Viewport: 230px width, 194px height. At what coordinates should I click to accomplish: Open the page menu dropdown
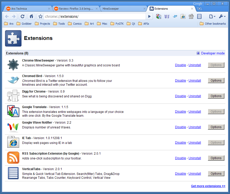(x=212, y=17)
